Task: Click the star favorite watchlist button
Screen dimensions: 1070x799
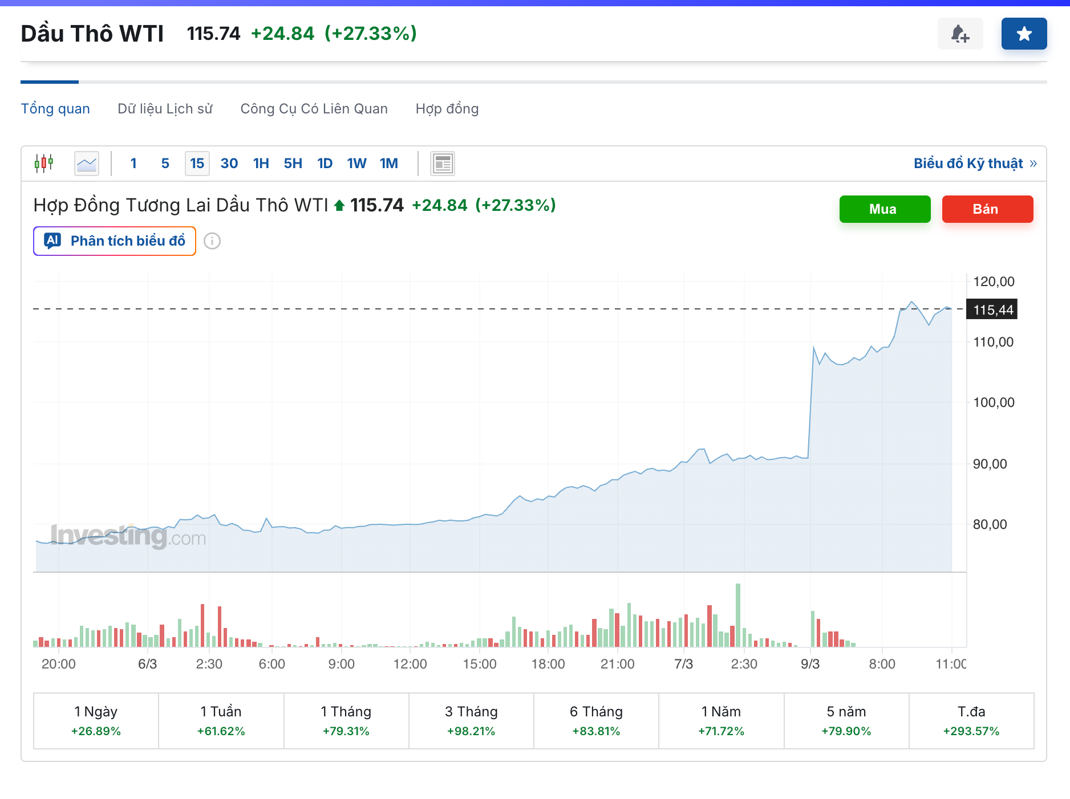Action: pyautogui.click(x=1024, y=34)
